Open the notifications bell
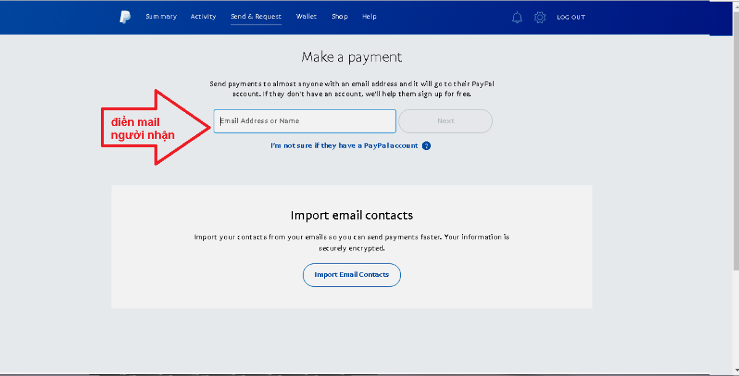The width and height of the screenshot is (739, 376). tap(517, 17)
